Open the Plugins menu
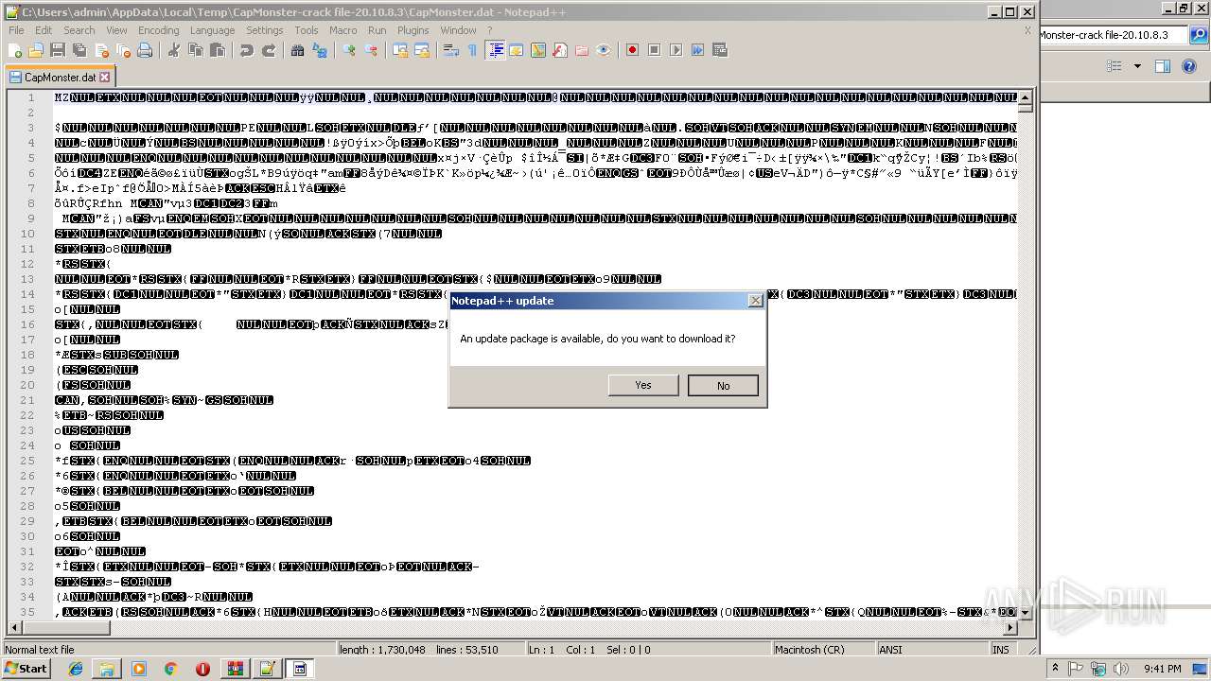 413,30
